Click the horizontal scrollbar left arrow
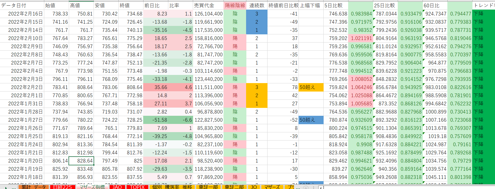This screenshot has height=189, width=495. (321, 187)
